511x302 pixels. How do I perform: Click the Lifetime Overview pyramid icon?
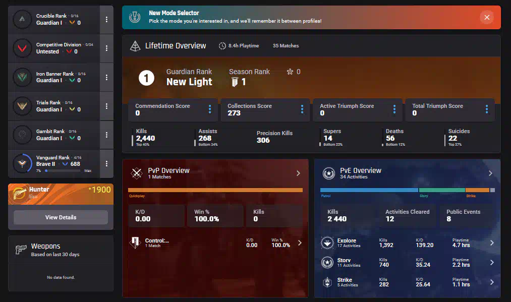click(135, 46)
